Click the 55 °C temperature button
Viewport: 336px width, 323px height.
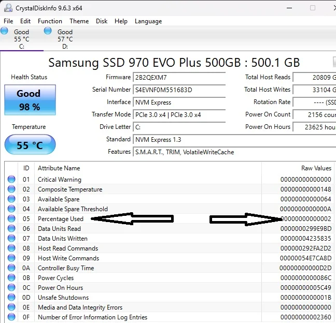click(x=30, y=145)
